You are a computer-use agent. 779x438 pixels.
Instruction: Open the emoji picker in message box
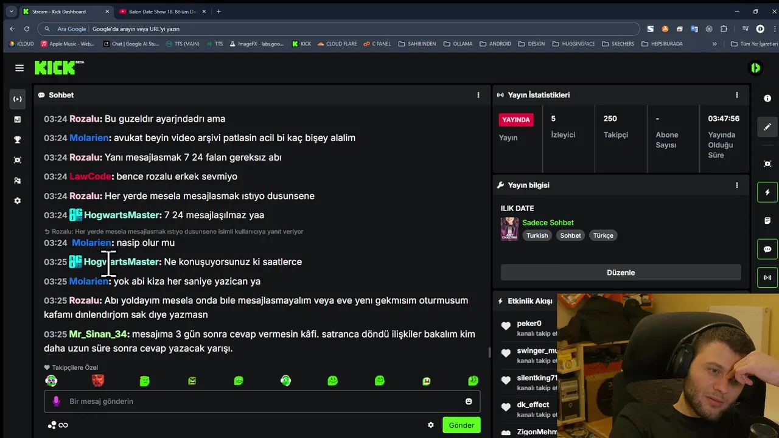click(x=469, y=401)
